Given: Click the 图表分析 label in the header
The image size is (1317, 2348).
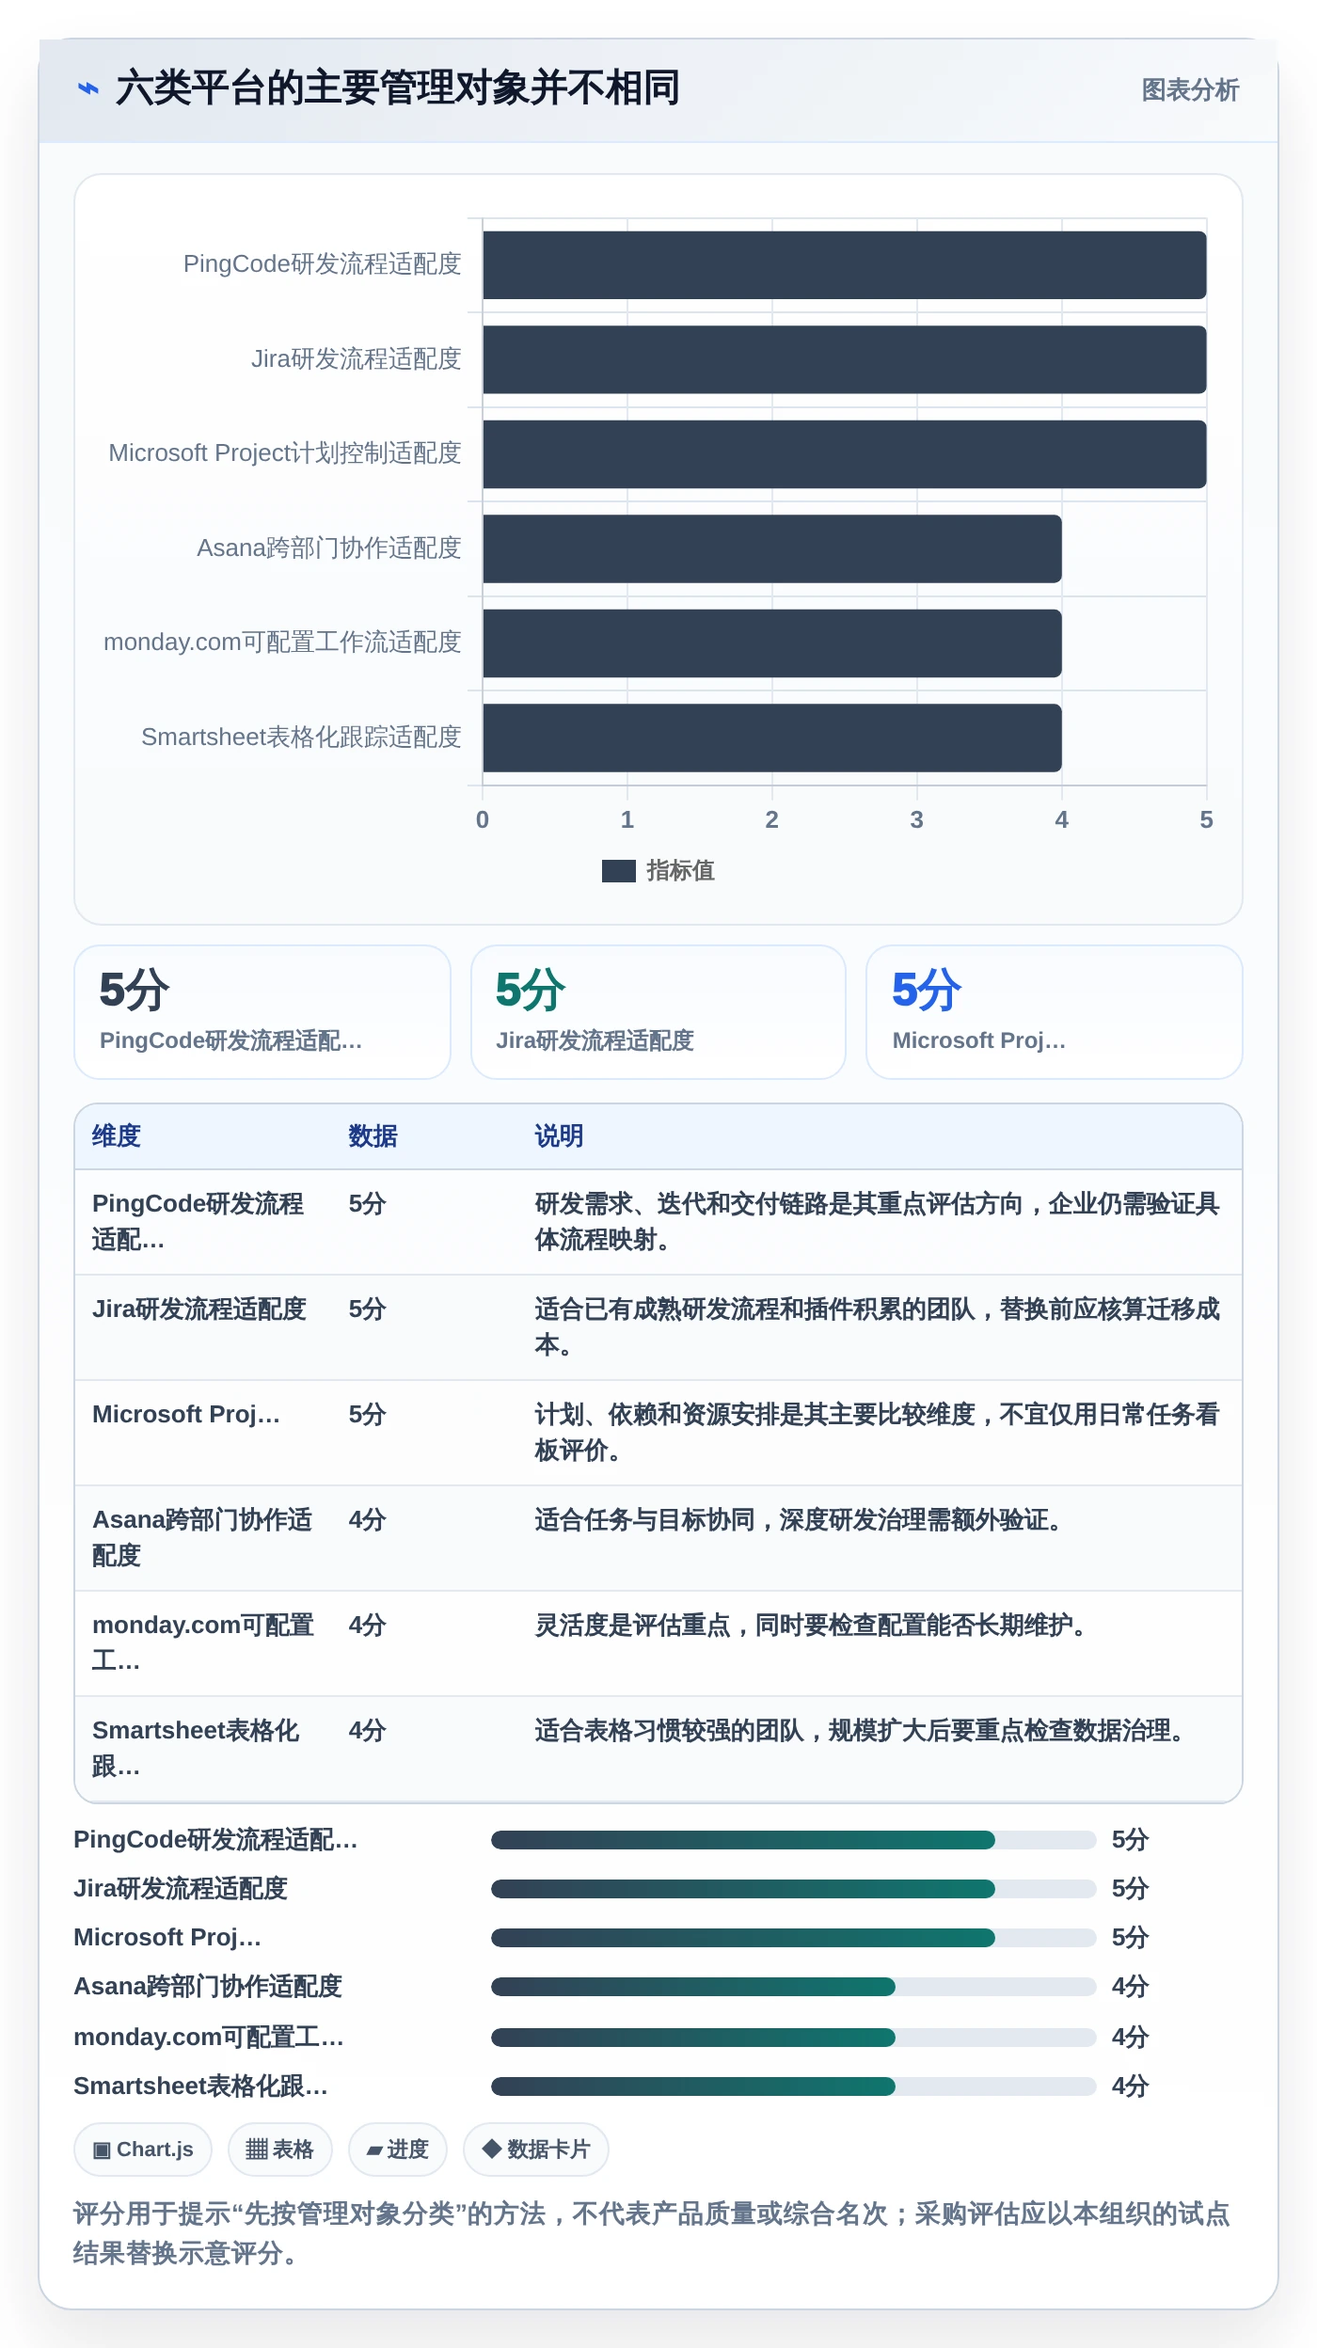Looking at the screenshot, I should [x=1190, y=90].
